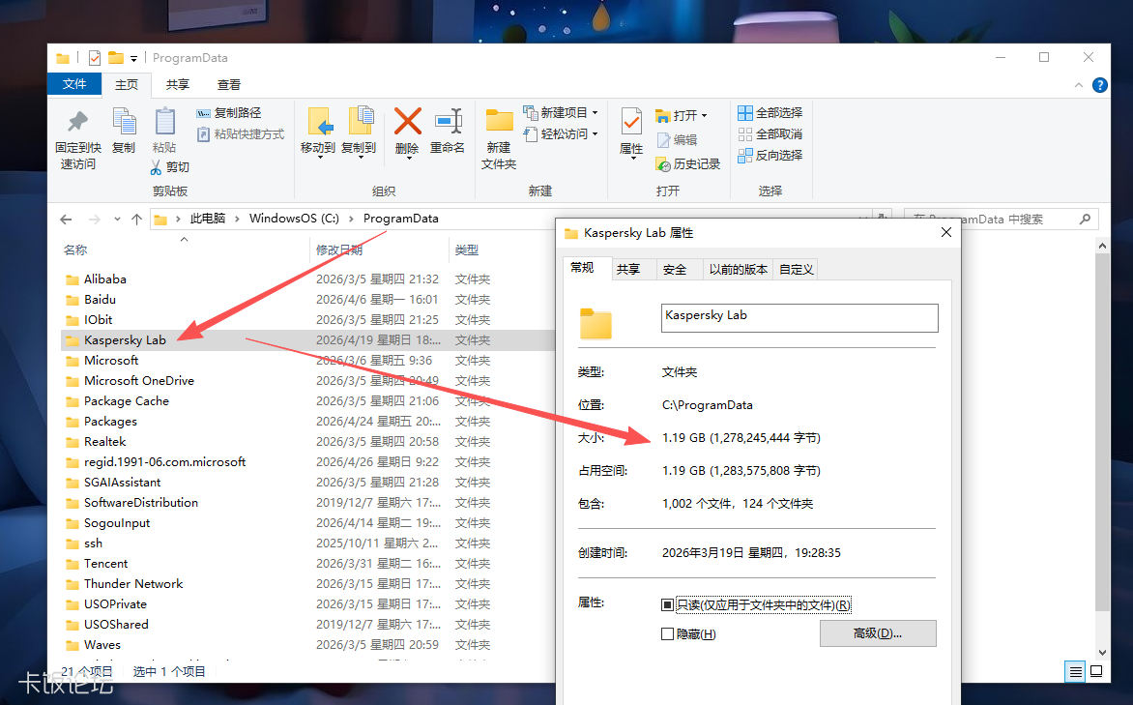This screenshot has width=1133, height=705.
Task: Switch to the details view icon in status bar
Action: pyautogui.click(x=1075, y=672)
